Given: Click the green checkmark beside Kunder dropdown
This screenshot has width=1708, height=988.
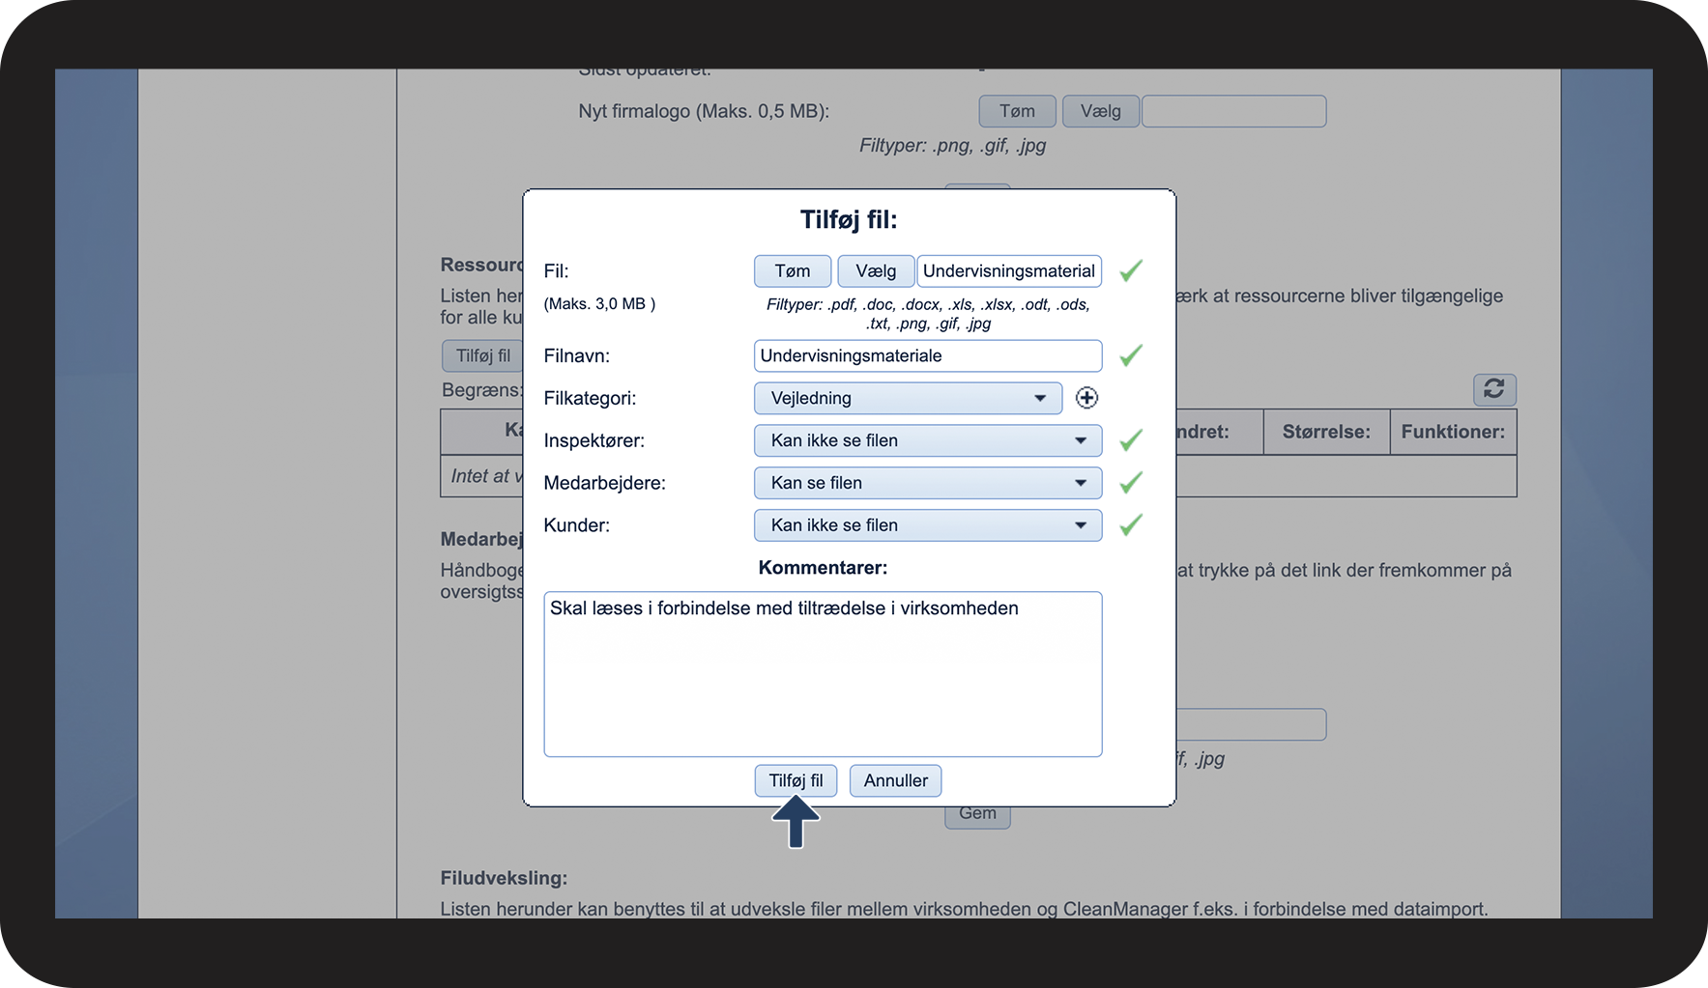Looking at the screenshot, I should [1130, 525].
